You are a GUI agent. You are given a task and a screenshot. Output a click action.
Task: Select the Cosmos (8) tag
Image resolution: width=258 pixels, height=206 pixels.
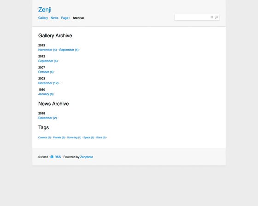(44, 137)
